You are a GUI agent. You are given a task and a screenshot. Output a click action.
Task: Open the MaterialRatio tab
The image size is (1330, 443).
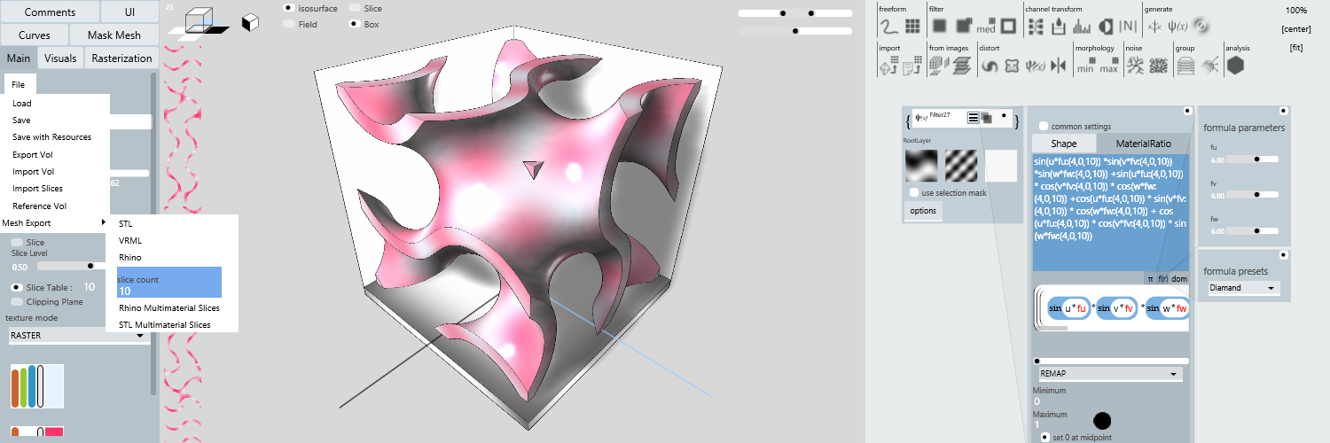[x=1143, y=144]
